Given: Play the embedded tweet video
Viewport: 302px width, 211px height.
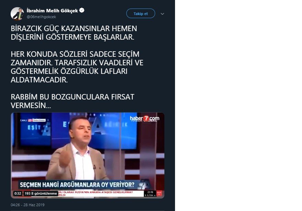Looking at the screenshot, I should point(88,155).
